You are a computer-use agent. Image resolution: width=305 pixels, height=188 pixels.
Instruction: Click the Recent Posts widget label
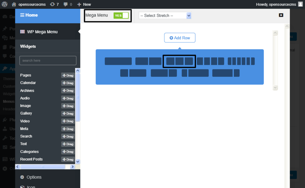(31, 159)
